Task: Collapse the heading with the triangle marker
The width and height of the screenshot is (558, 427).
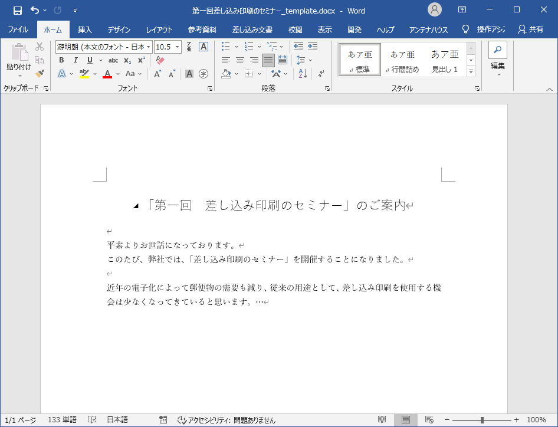Action: 136,206
